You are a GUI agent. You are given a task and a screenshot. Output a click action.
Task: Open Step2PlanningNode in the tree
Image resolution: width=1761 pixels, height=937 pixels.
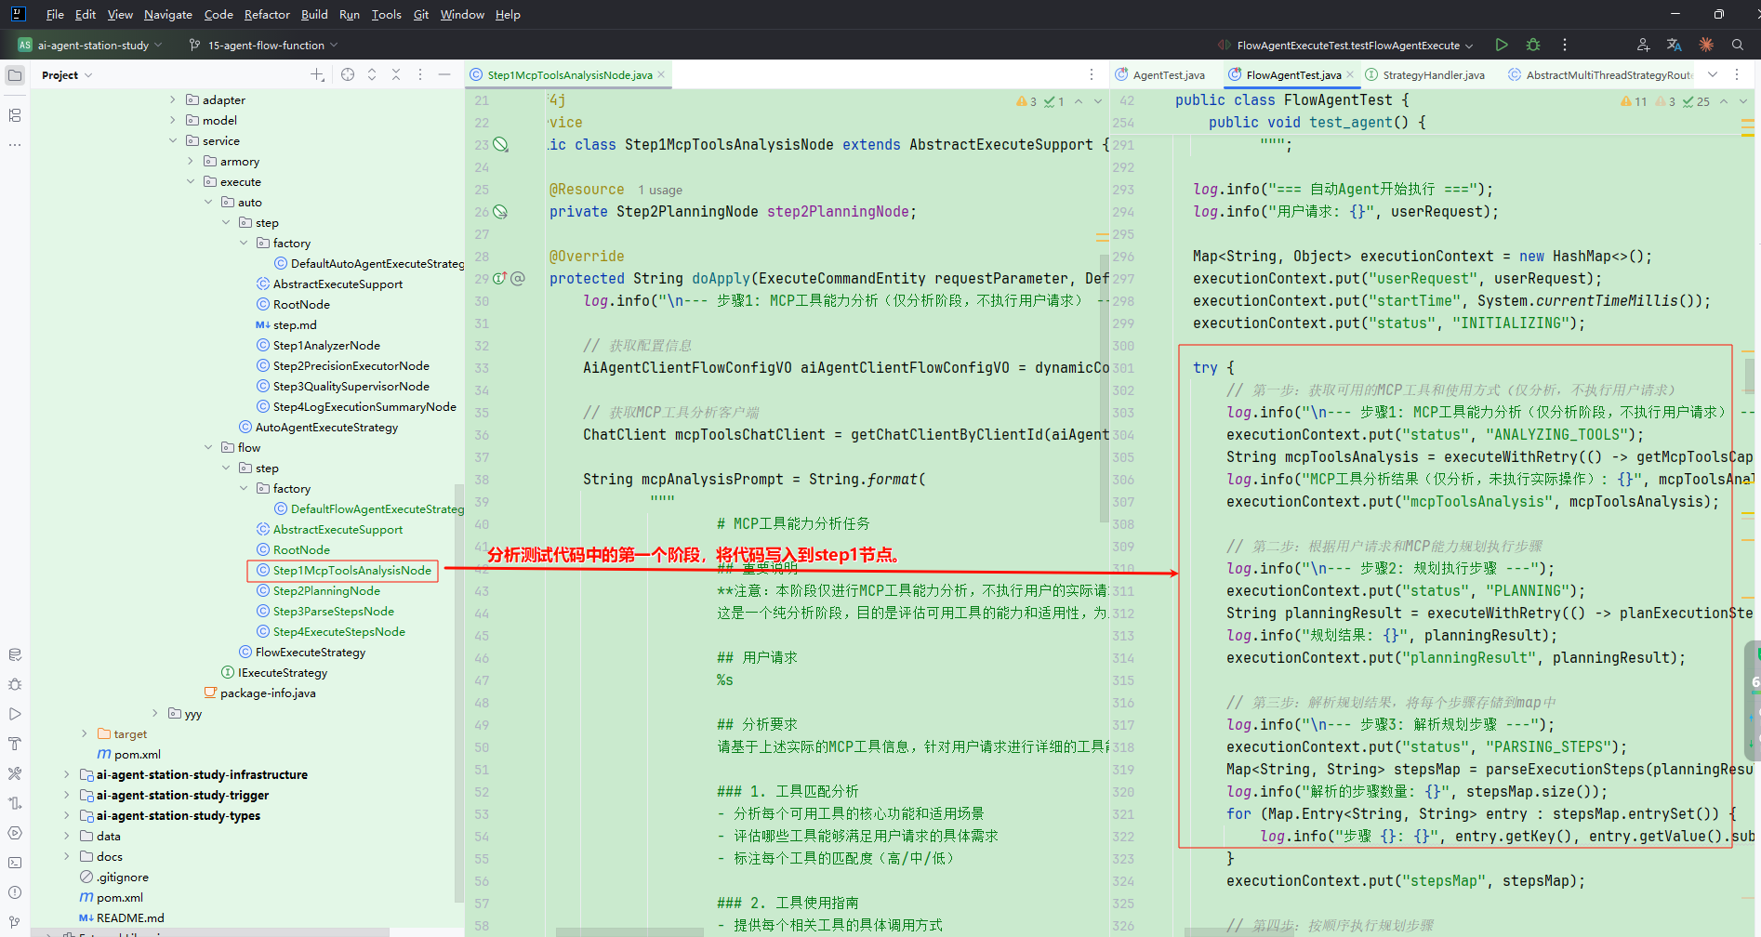pyautogui.click(x=325, y=591)
